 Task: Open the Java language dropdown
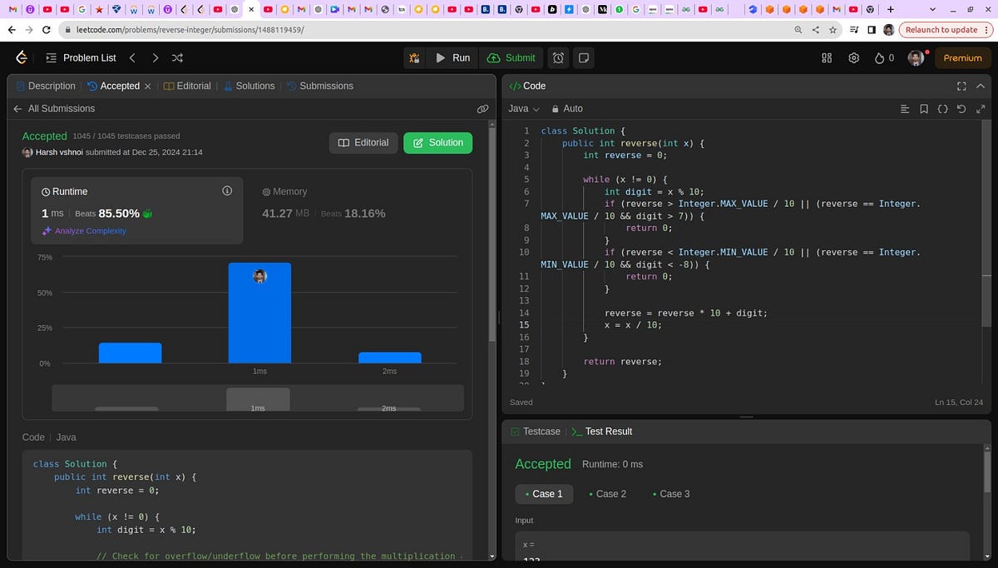pyautogui.click(x=523, y=108)
